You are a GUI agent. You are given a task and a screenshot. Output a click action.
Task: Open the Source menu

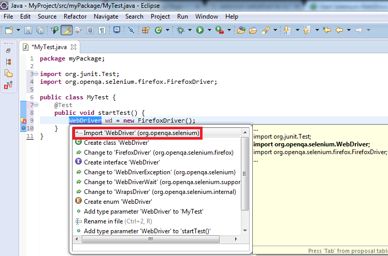tap(47, 17)
